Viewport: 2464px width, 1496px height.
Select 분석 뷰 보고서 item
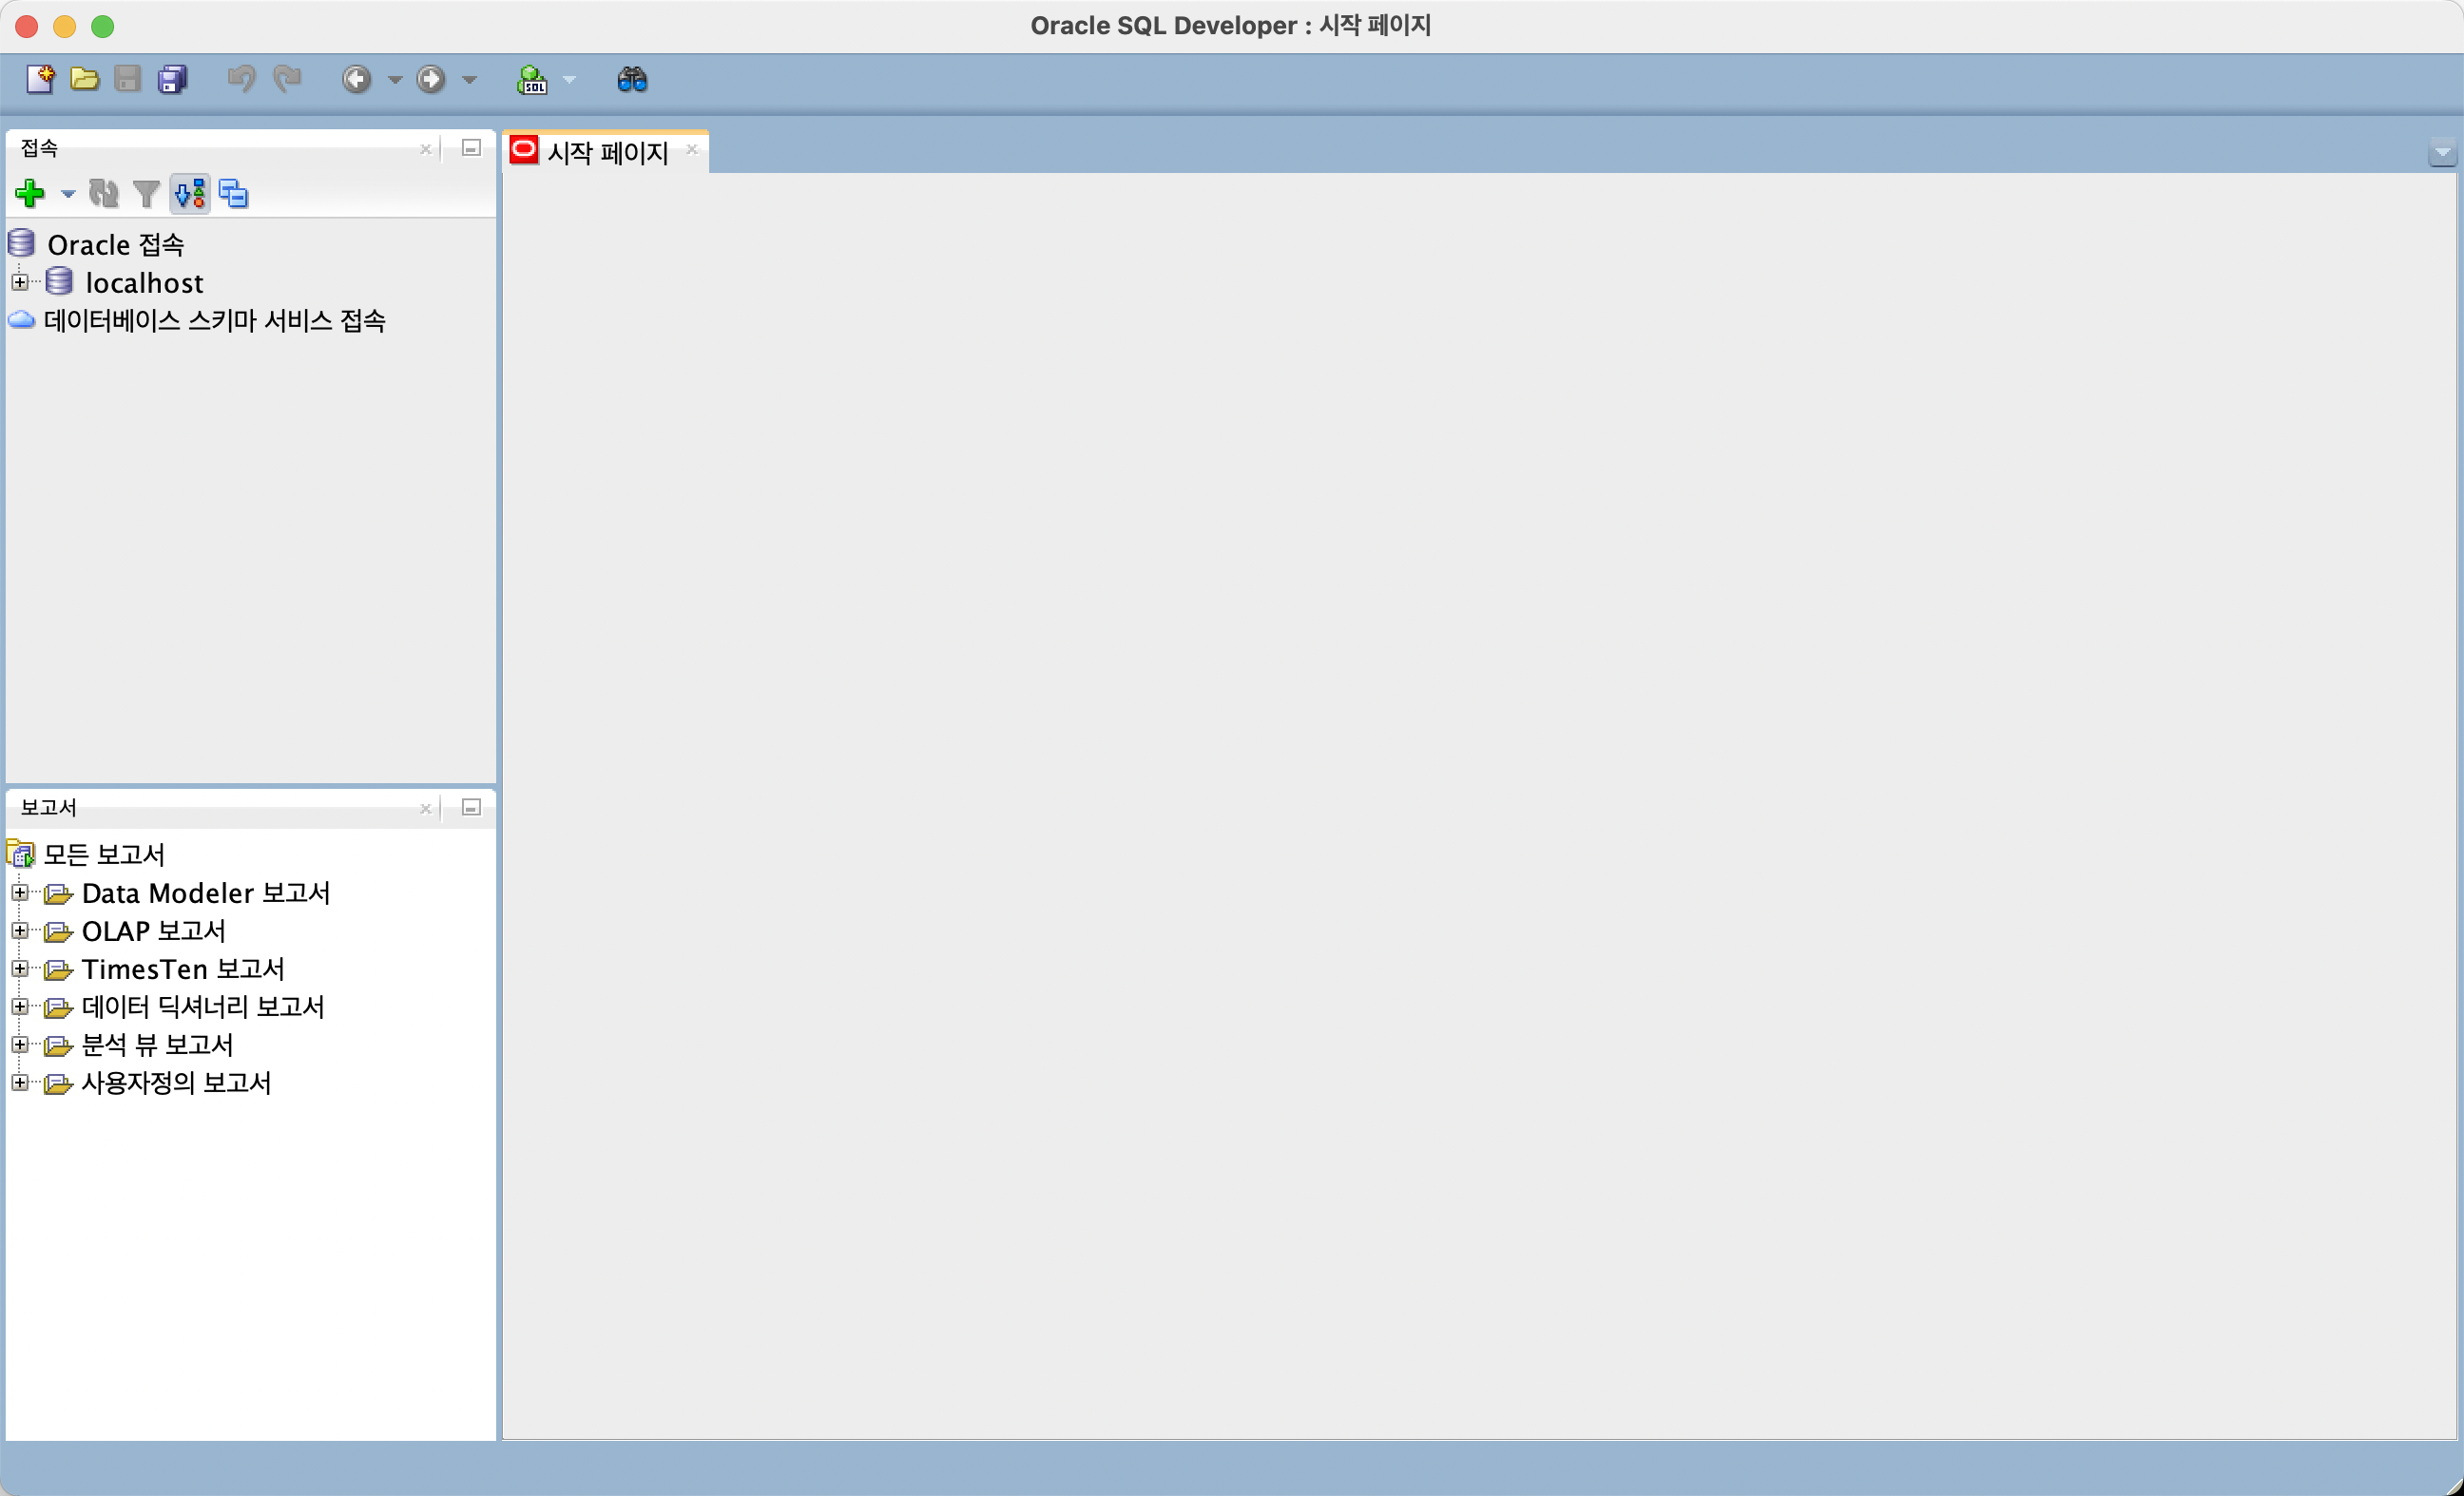tap(158, 1044)
